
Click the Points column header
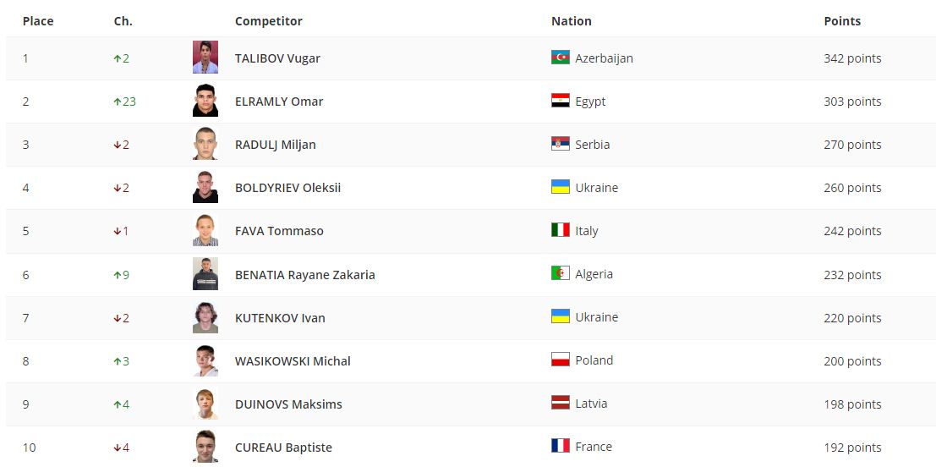click(x=842, y=21)
